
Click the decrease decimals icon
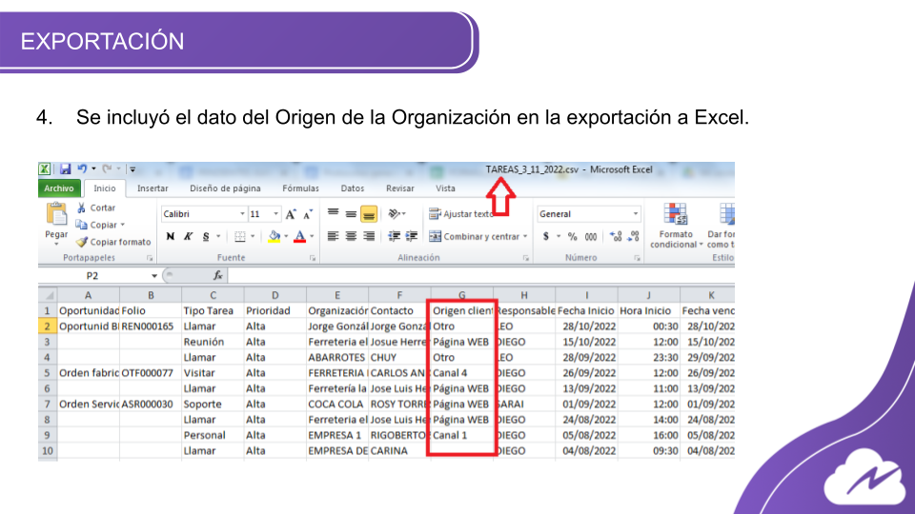[634, 236]
